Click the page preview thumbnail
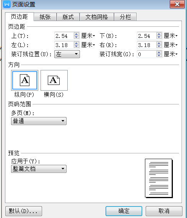The width and height of the screenshot is (187, 218). [159, 178]
